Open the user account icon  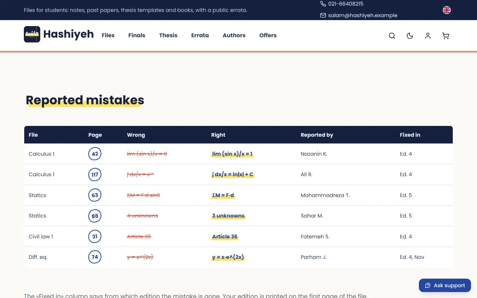428,36
